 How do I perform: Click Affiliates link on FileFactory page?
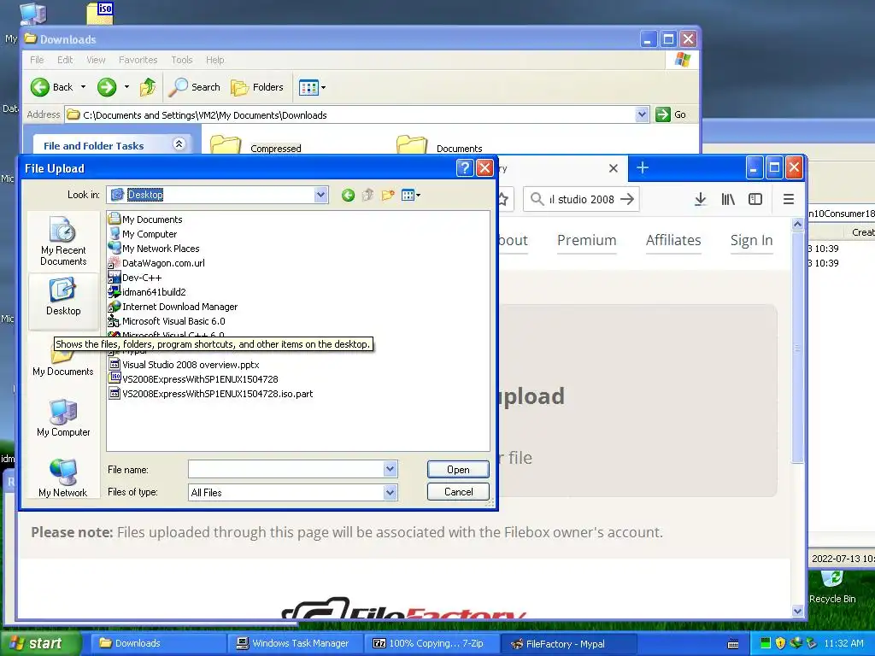tap(673, 240)
